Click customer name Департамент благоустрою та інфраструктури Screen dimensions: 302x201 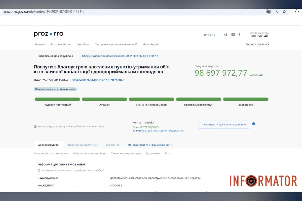click(x=155, y=178)
